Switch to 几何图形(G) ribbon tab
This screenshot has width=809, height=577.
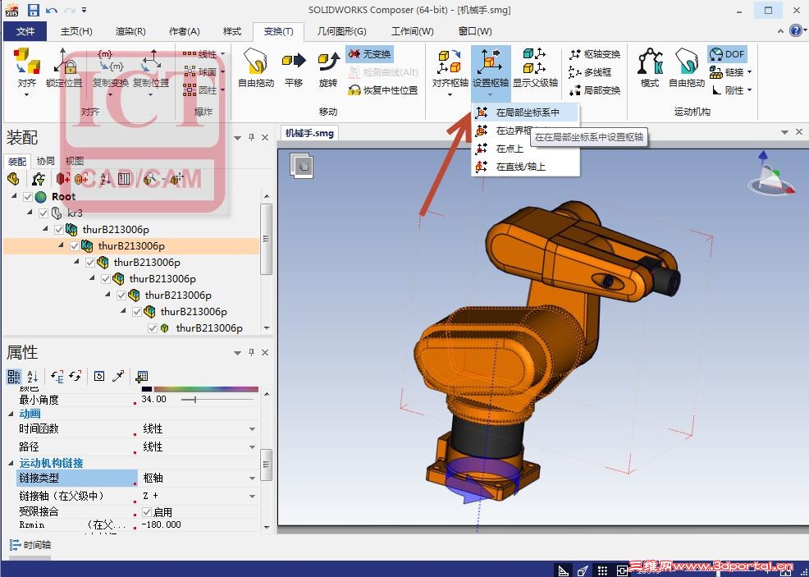coord(341,31)
